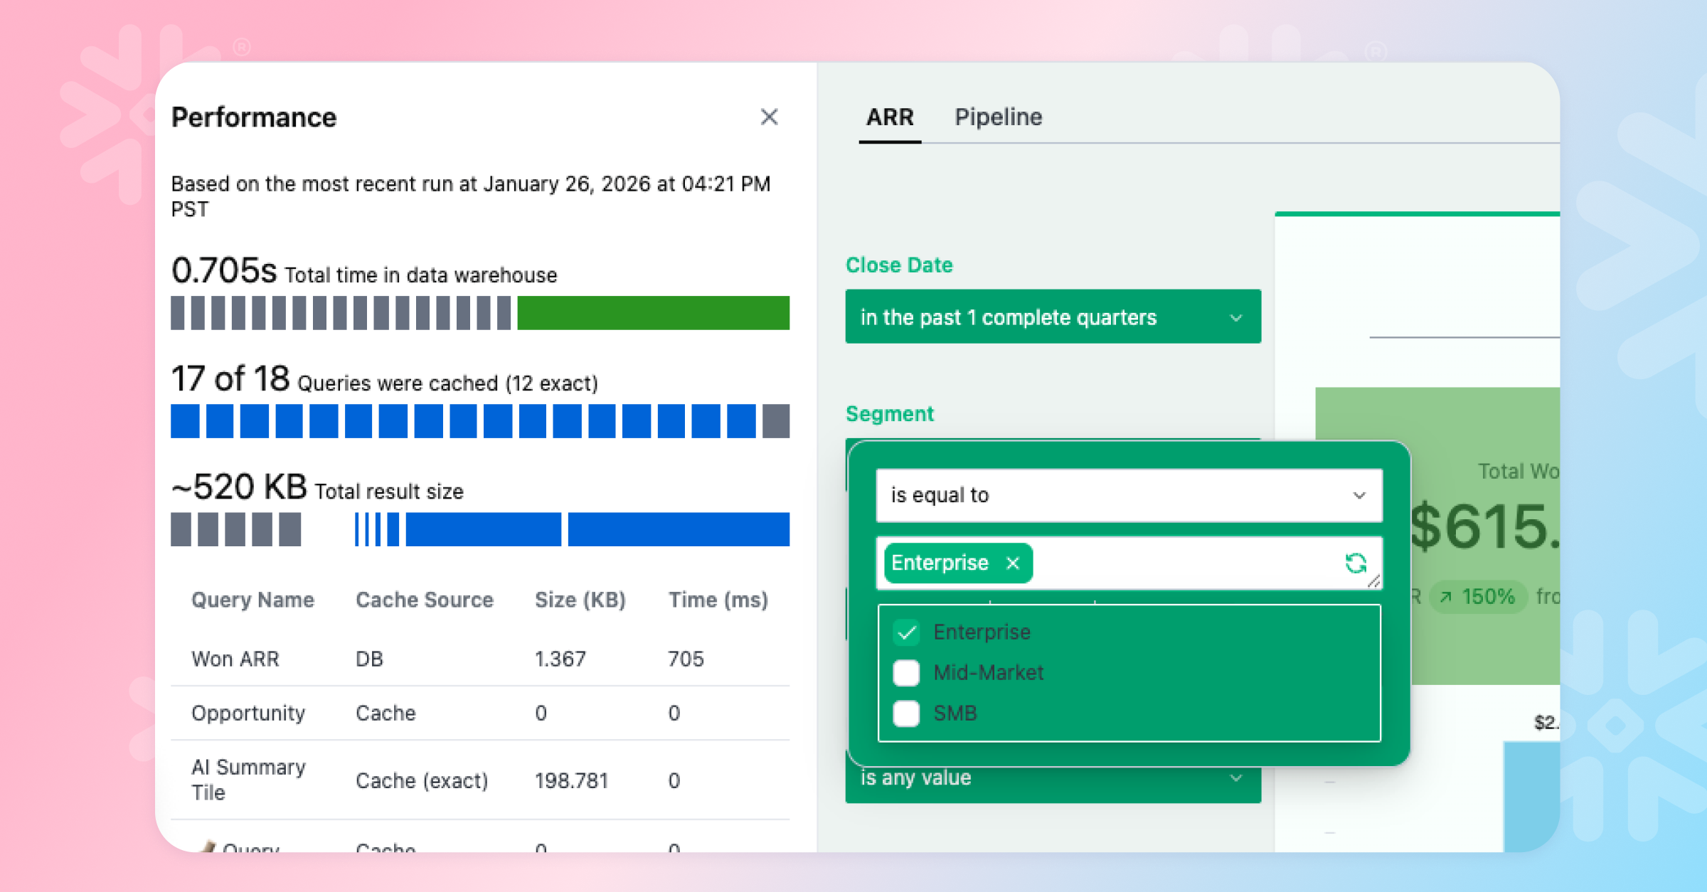
Task: Switch to the Pipeline tab
Action: [998, 117]
